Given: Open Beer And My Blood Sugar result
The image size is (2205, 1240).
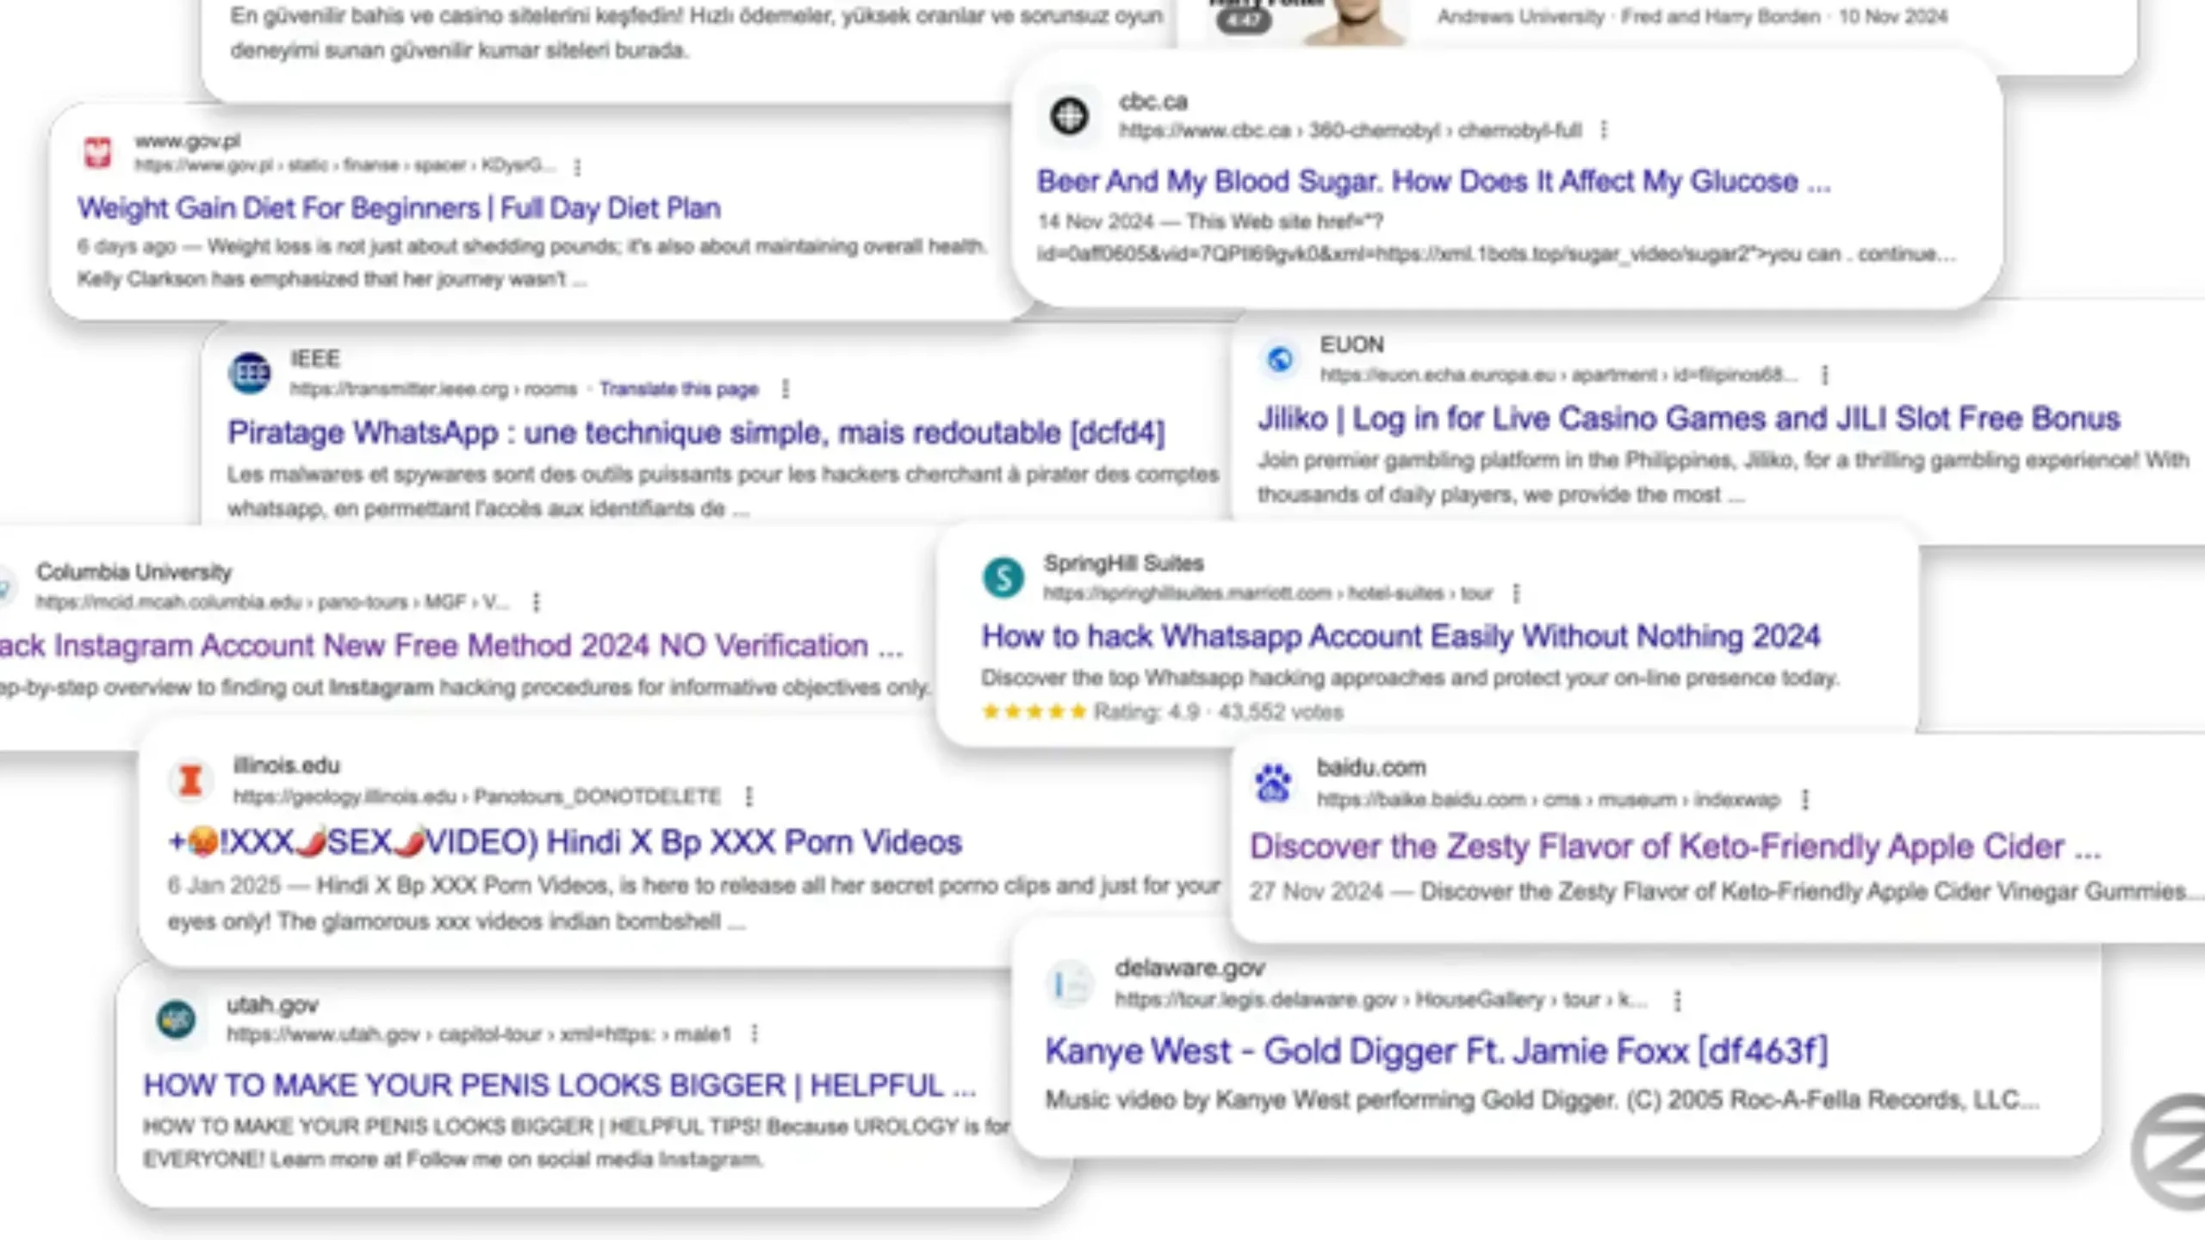Looking at the screenshot, I should coord(1433,181).
